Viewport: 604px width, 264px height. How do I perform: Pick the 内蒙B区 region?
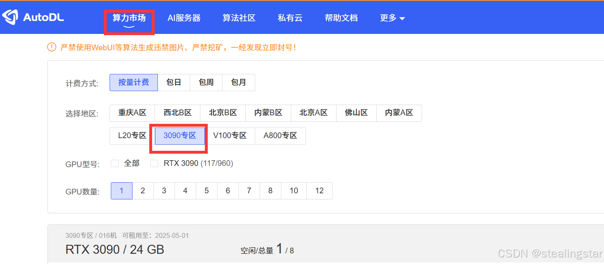click(x=268, y=113)
